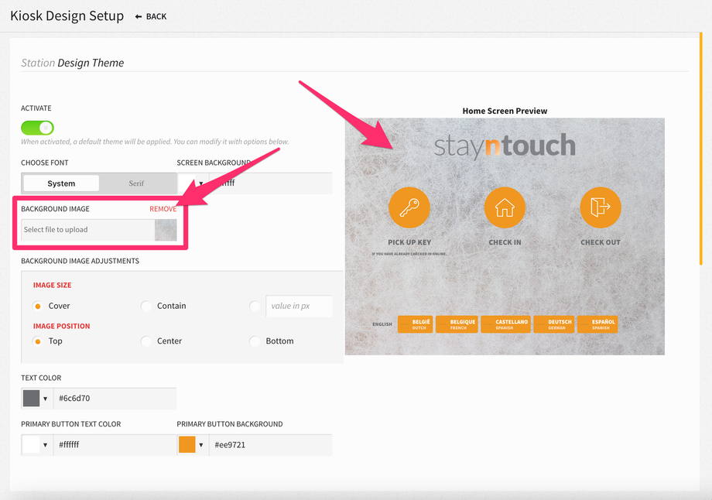712x500 pixels.
Task: Click the value in px input field
Action: [300, 306]
